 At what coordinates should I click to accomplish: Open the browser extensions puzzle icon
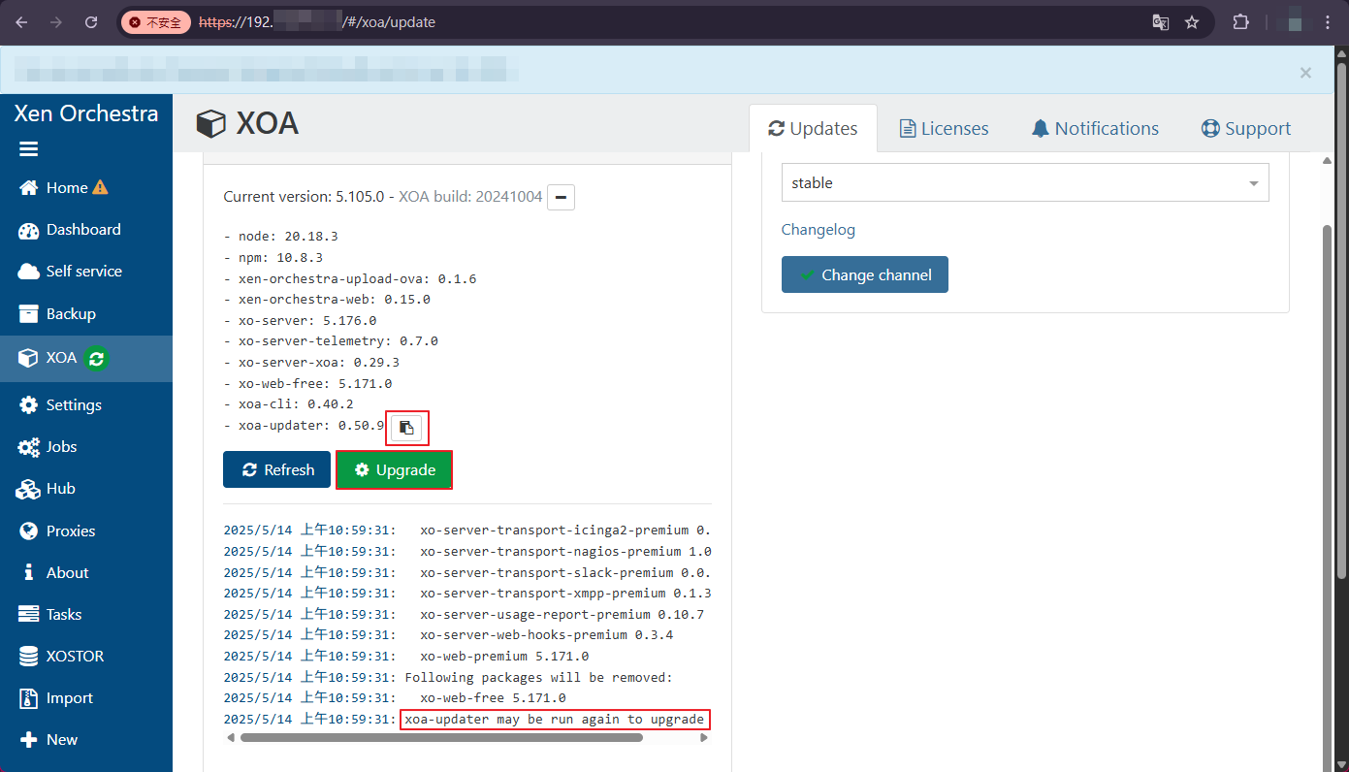(1240, 22)
